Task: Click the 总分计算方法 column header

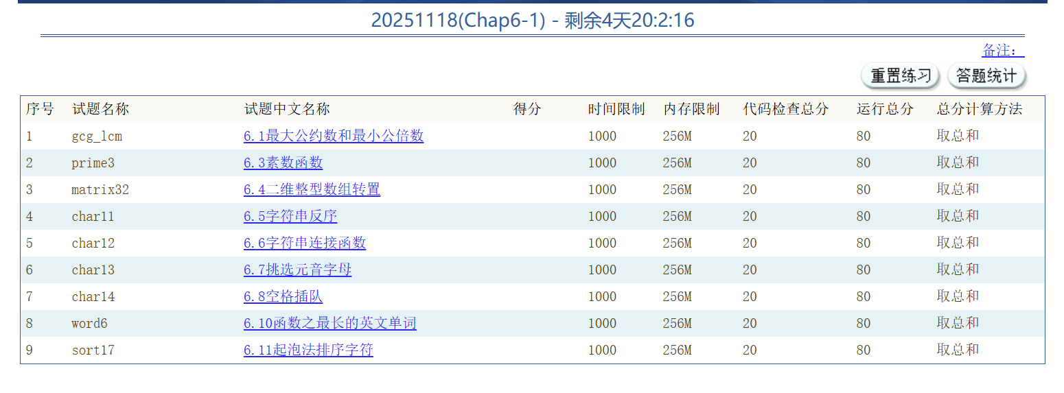Action: (x=979, y=109)
